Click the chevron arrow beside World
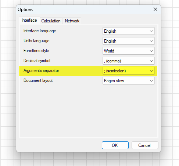The width and height of the screenshot is (179, 166). click(x=151, y=51)
